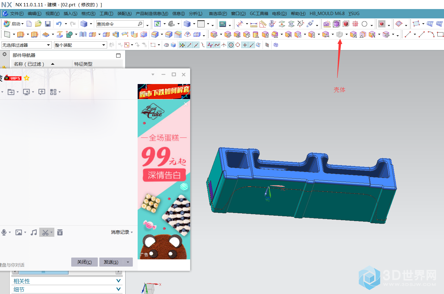Toggle snap to quadrant point
The width and height of the screenshot is (444, 294).
click(238, 45)
